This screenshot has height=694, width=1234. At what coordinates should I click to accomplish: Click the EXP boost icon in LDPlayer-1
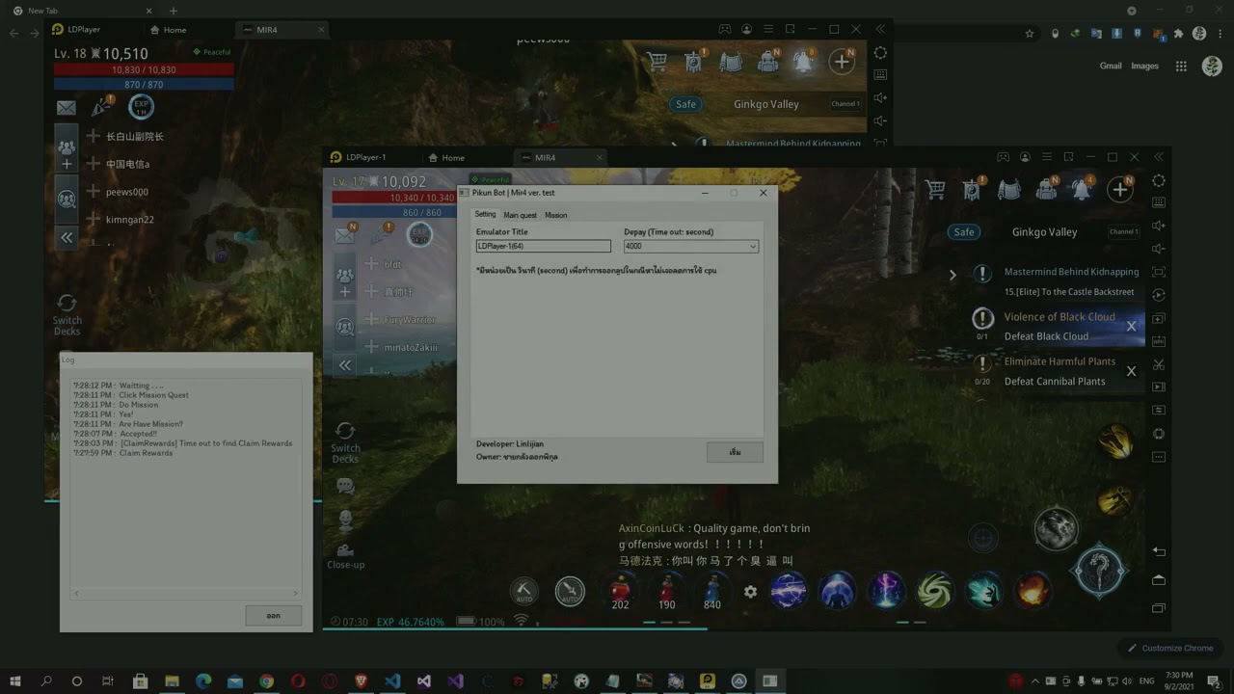[419, 234]
